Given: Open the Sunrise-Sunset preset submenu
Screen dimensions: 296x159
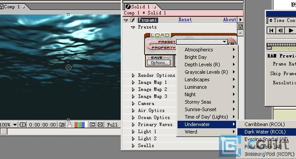Looking at the screenshot, I should [207, 109].
